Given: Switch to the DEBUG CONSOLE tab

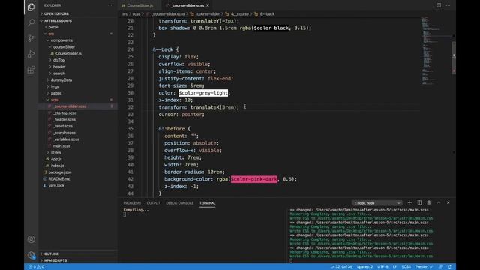Looking at the screenshot, I should (180, 203).
